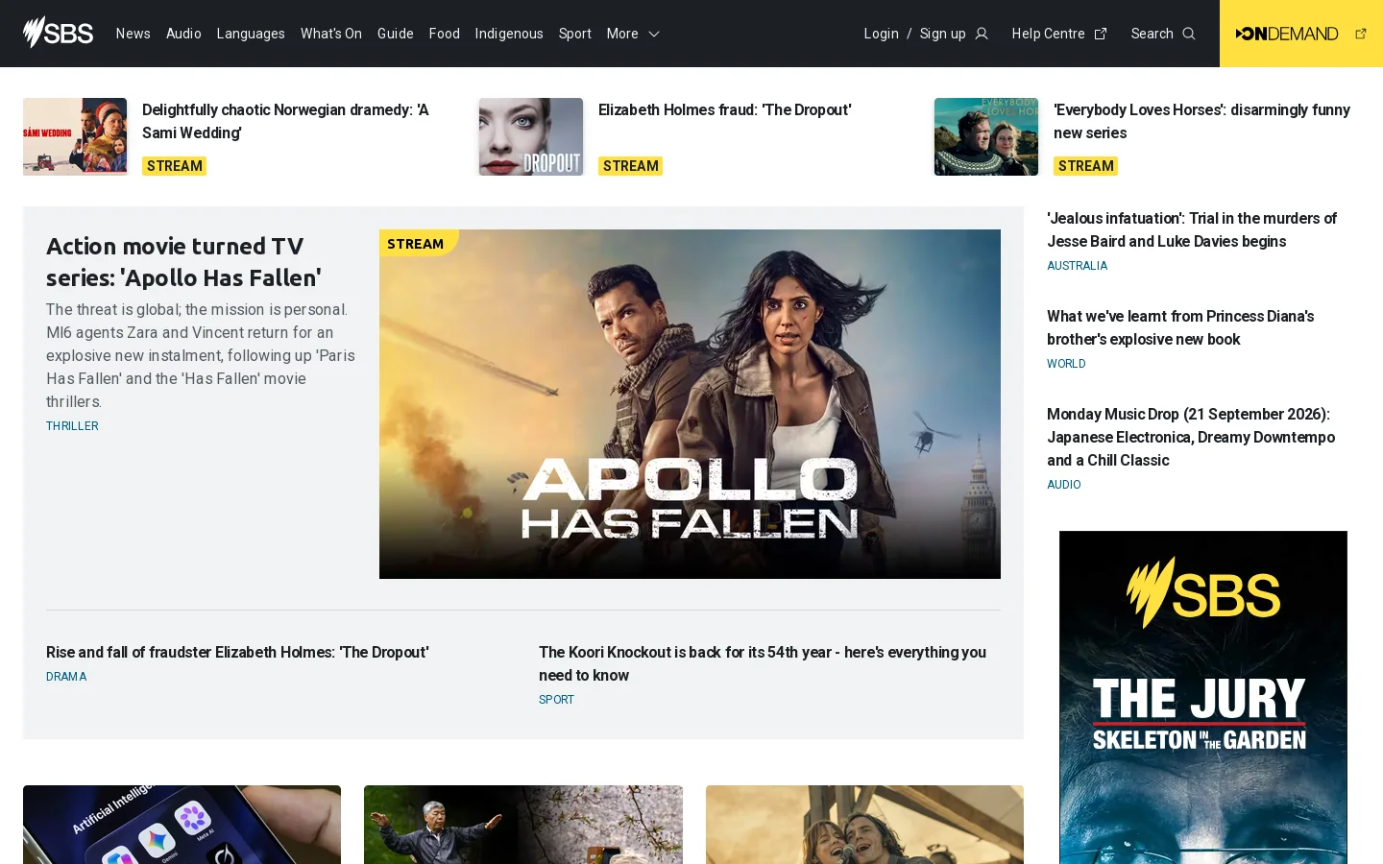Image resolution: width=1383 pixels, height=864 pixels.
Task: Open the Food menu item
Action: (445, 34)
